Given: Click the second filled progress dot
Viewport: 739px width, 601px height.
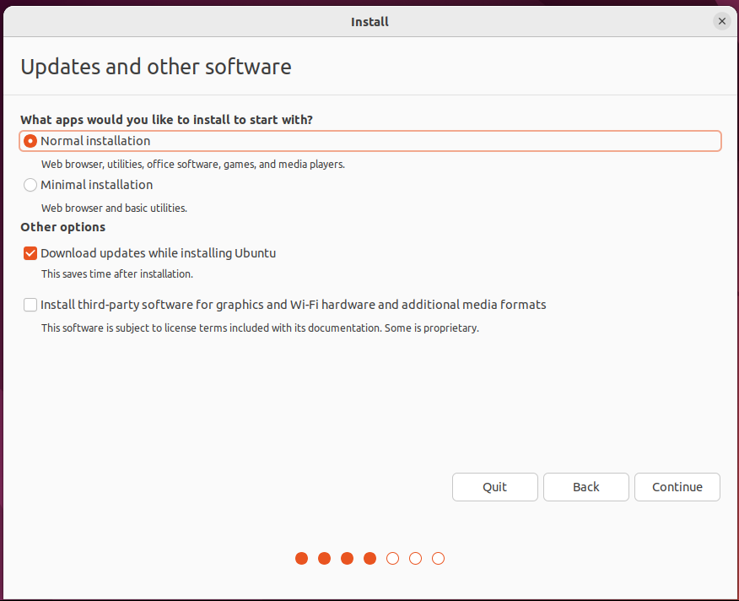Looking at the screenshot, I should point(324,558).
